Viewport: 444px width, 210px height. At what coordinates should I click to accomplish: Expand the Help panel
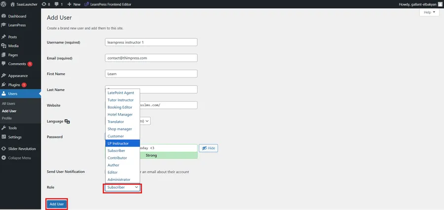click(x=429, y=12)
